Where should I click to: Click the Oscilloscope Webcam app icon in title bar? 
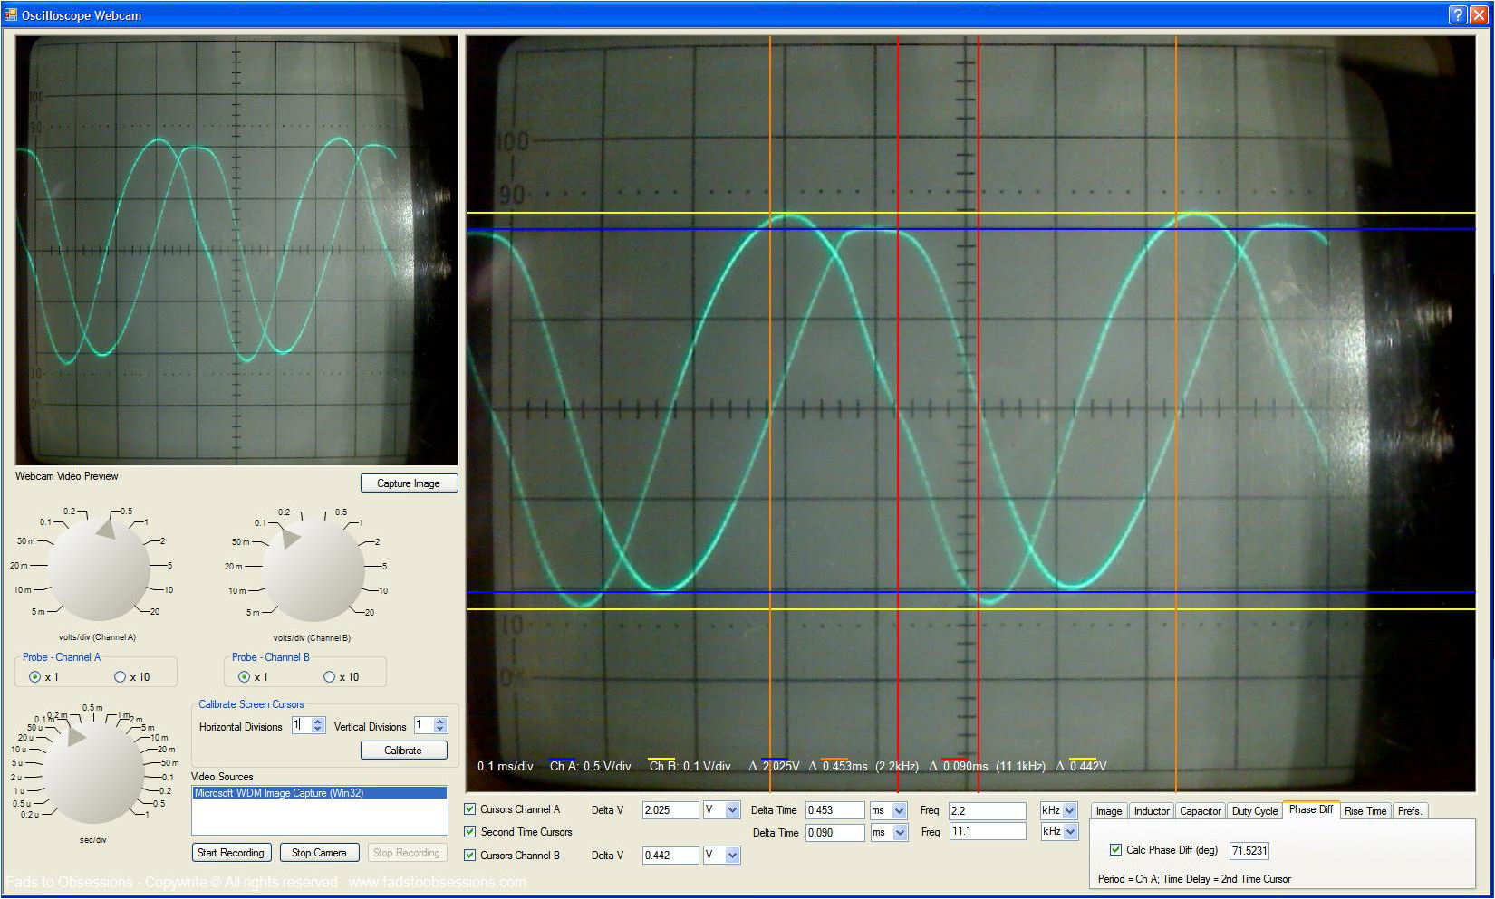click(x=11, y=14)
